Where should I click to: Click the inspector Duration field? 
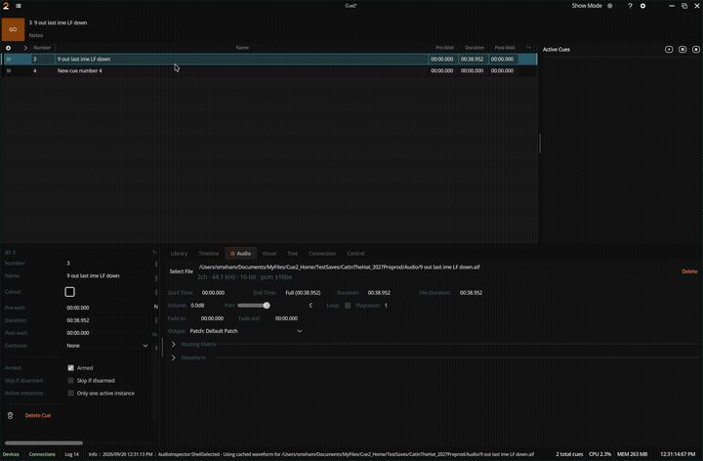106,320
